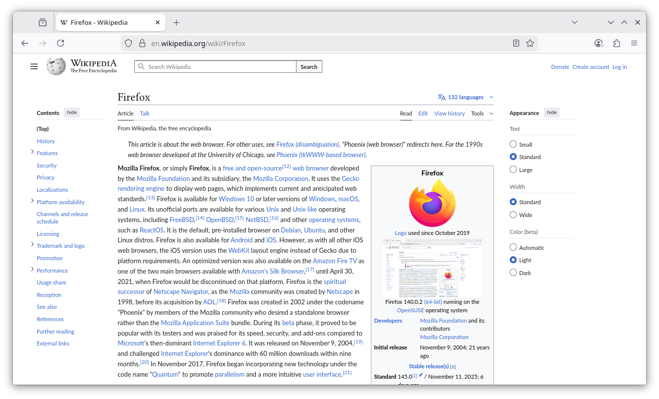Toggle Reader View icon in address bar

516,43
